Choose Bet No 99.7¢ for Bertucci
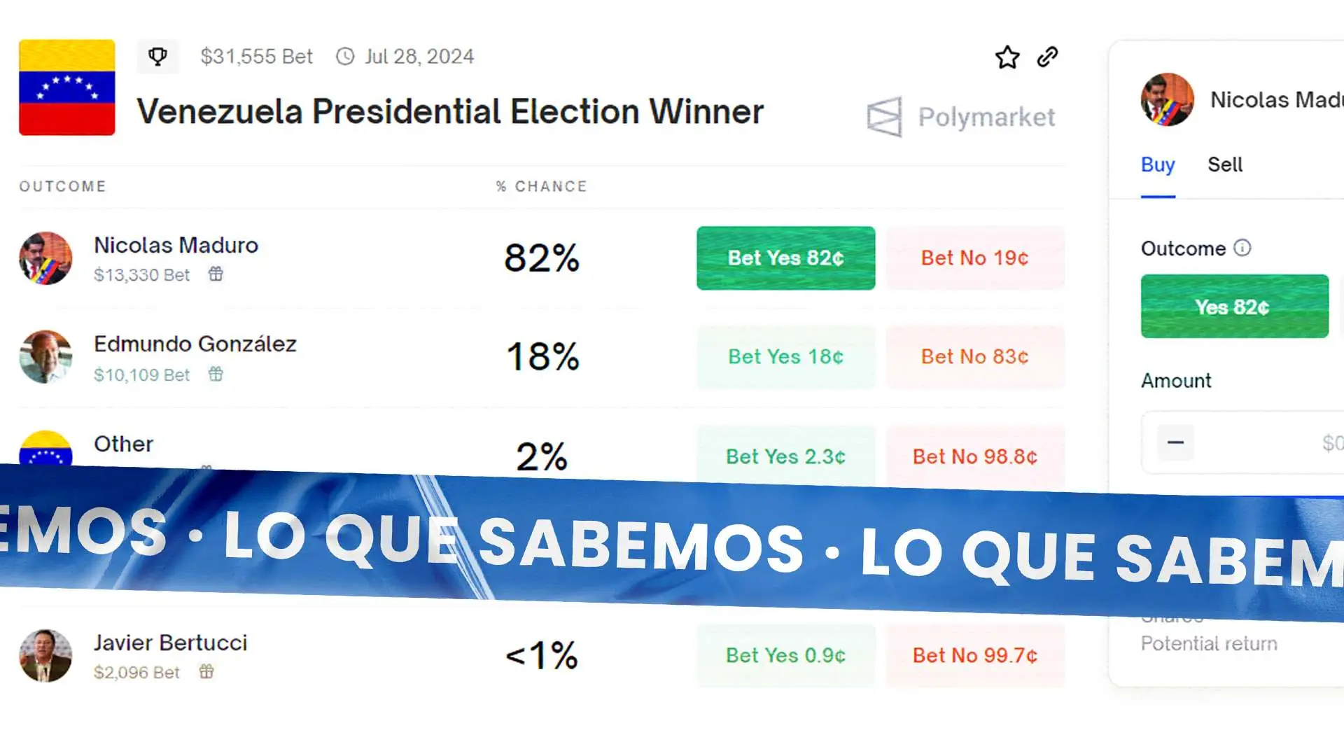The image size is (1344, 756). tap(974, 655)
